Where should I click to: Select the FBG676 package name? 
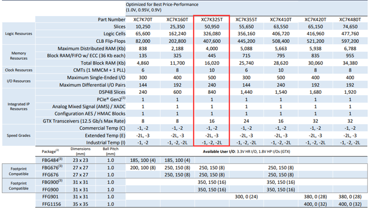(52, 167)
